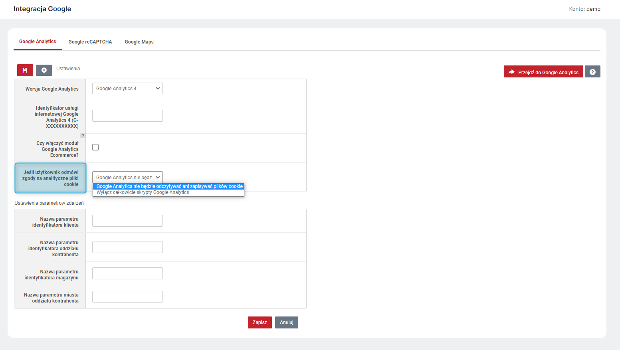Open the cookie consent refusal dropdown
The image size is (620, 350).
coord(127,177)
